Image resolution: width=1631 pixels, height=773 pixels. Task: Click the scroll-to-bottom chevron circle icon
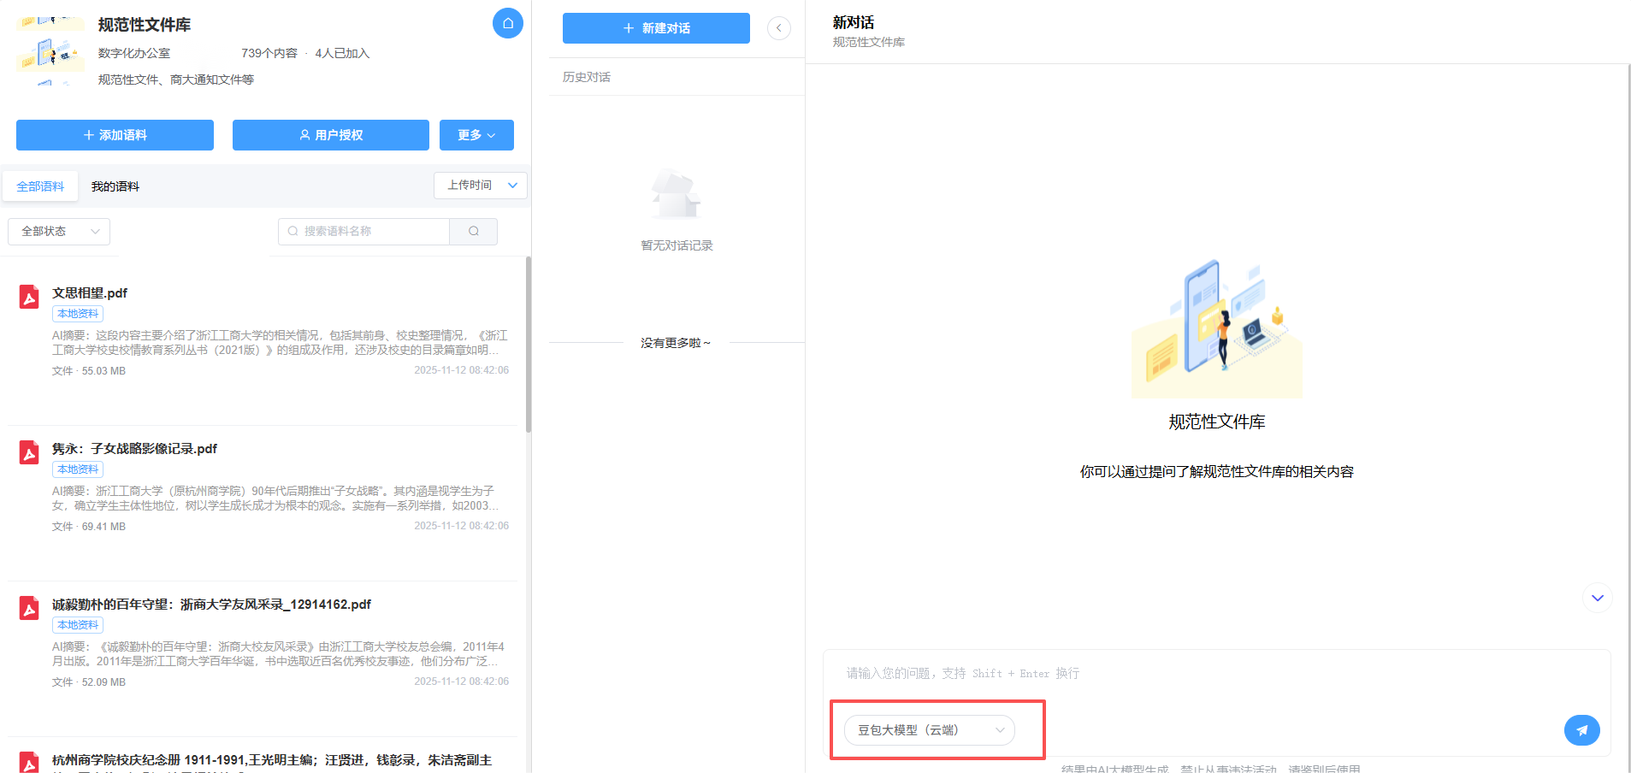click(x=1597, y=598)
